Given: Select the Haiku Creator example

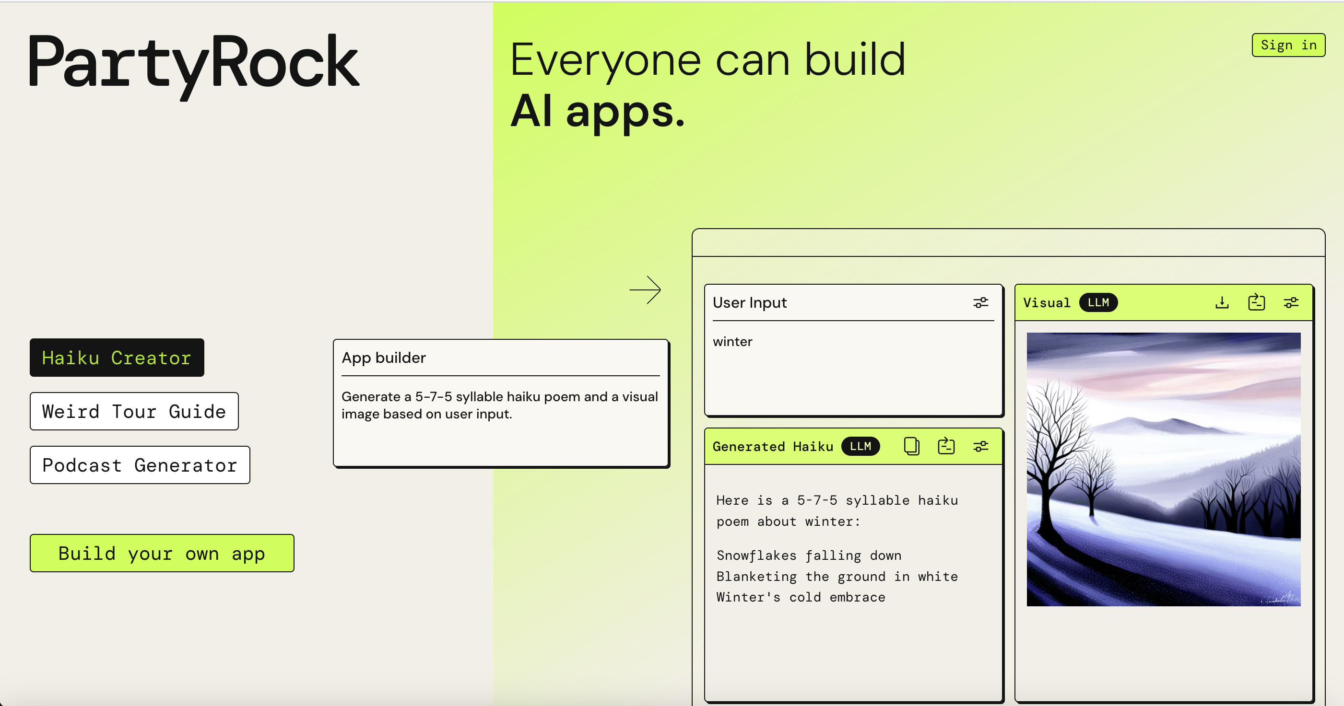Looking at the screenshot, I should (x=117, y=358).
